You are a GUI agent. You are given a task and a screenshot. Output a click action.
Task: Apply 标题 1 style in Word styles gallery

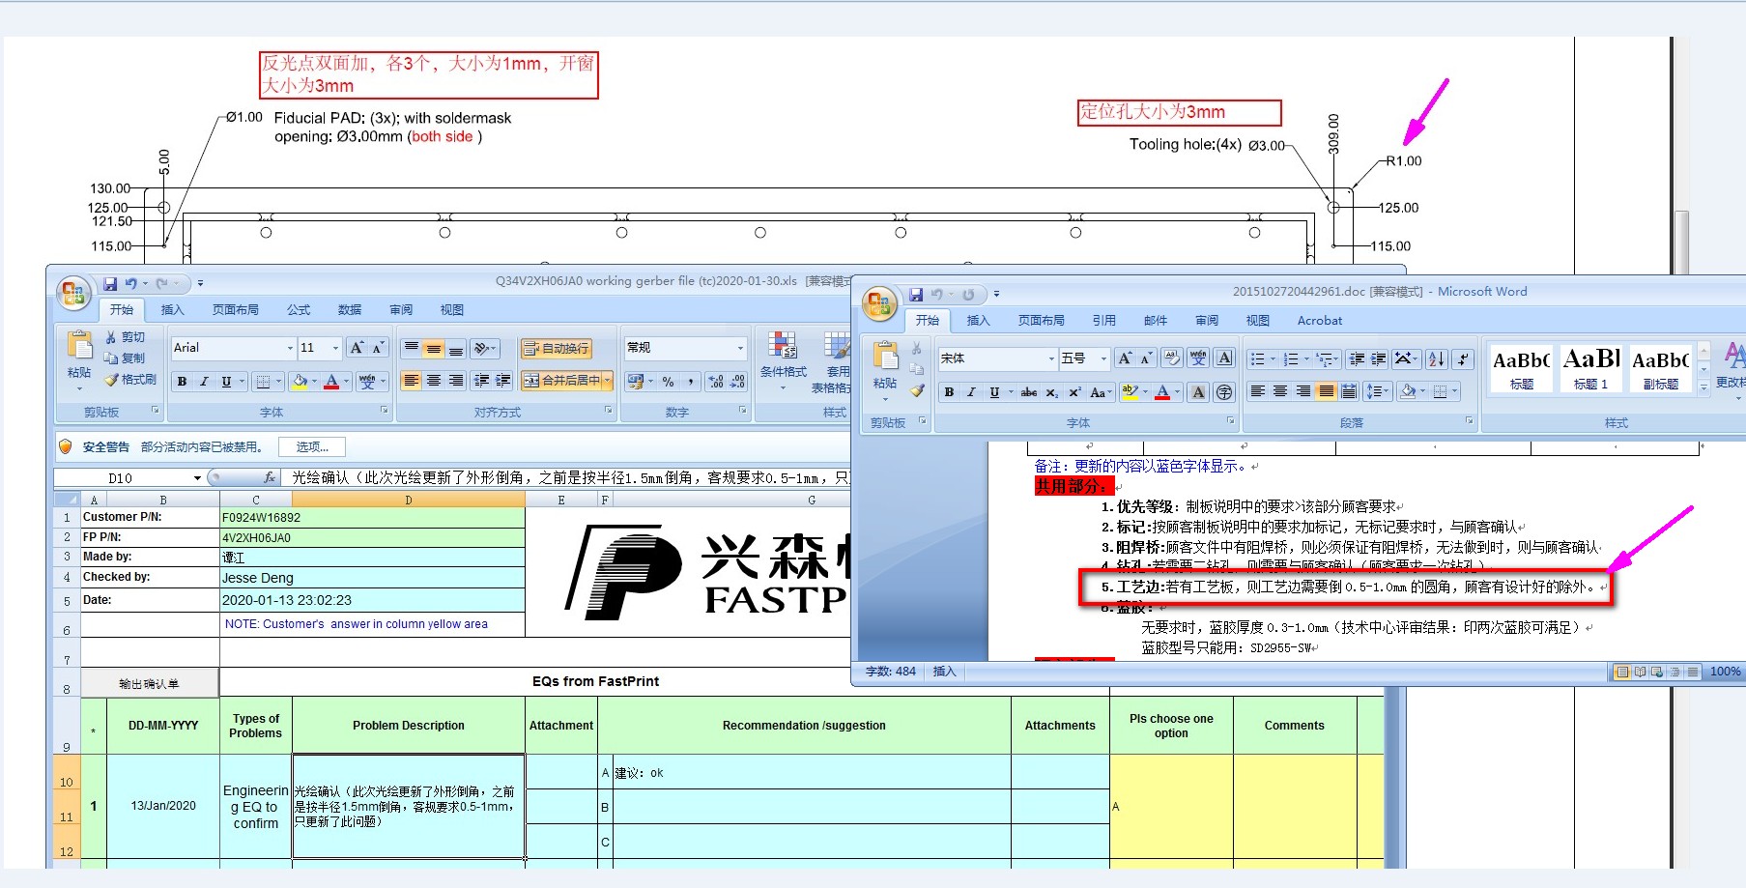coord(1591,368)
